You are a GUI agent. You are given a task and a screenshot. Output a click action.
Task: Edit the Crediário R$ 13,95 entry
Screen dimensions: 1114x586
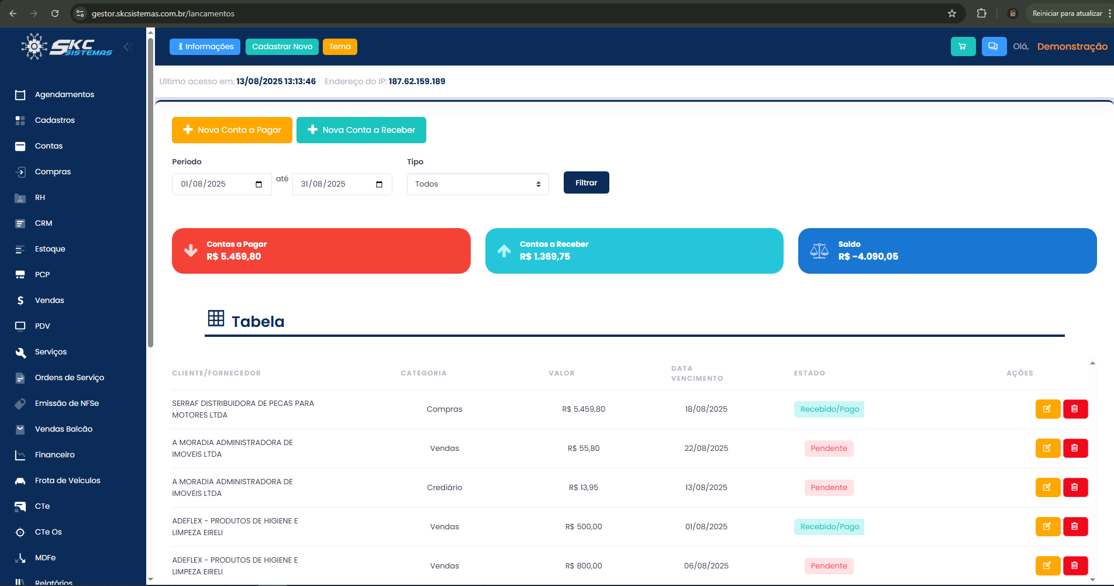coord(1047,488)
